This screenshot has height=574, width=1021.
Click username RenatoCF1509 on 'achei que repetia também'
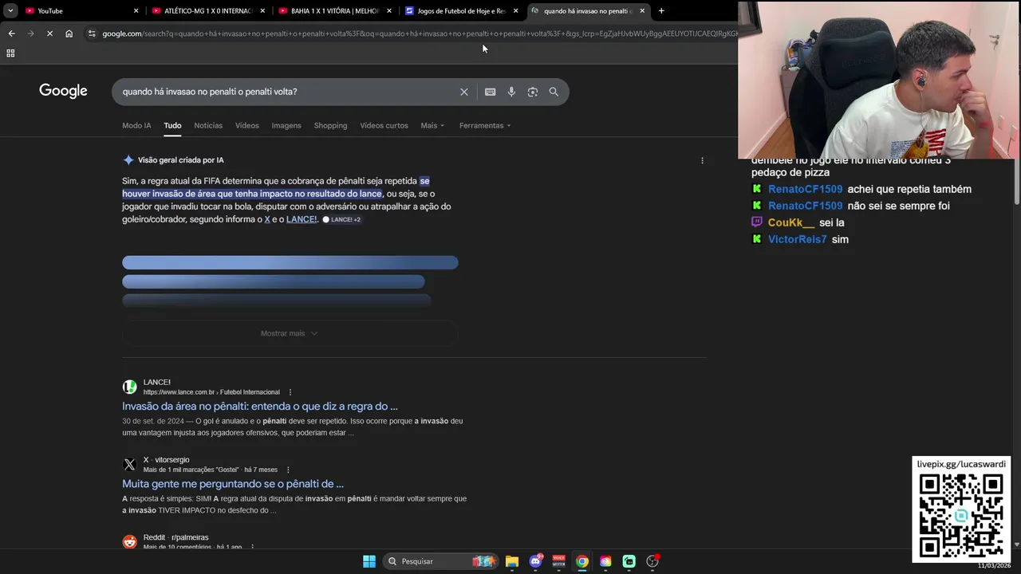tap(805, 189)
